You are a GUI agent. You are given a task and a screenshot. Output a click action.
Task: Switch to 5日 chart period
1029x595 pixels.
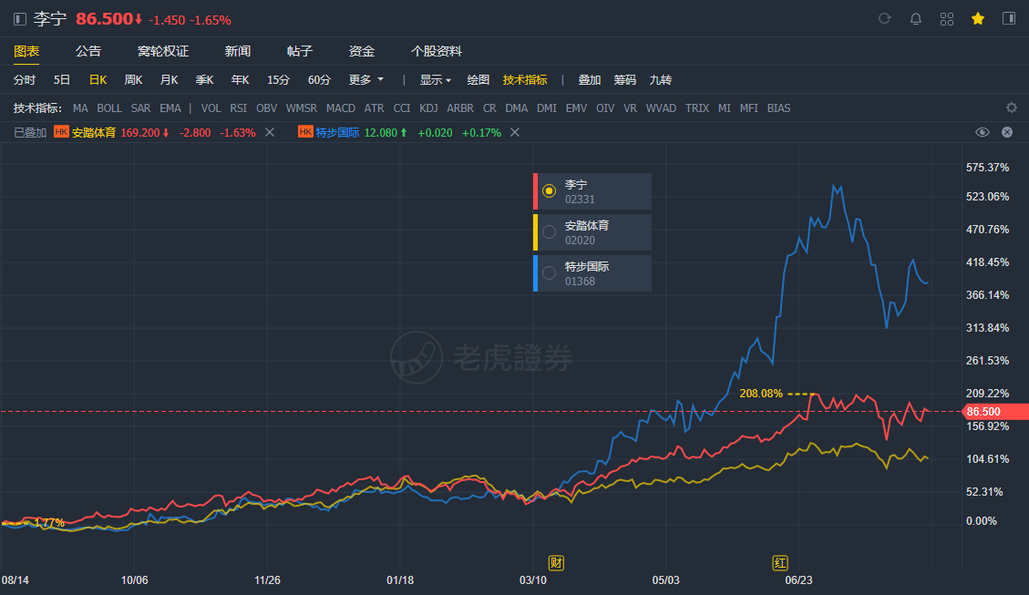click(62, 80)
